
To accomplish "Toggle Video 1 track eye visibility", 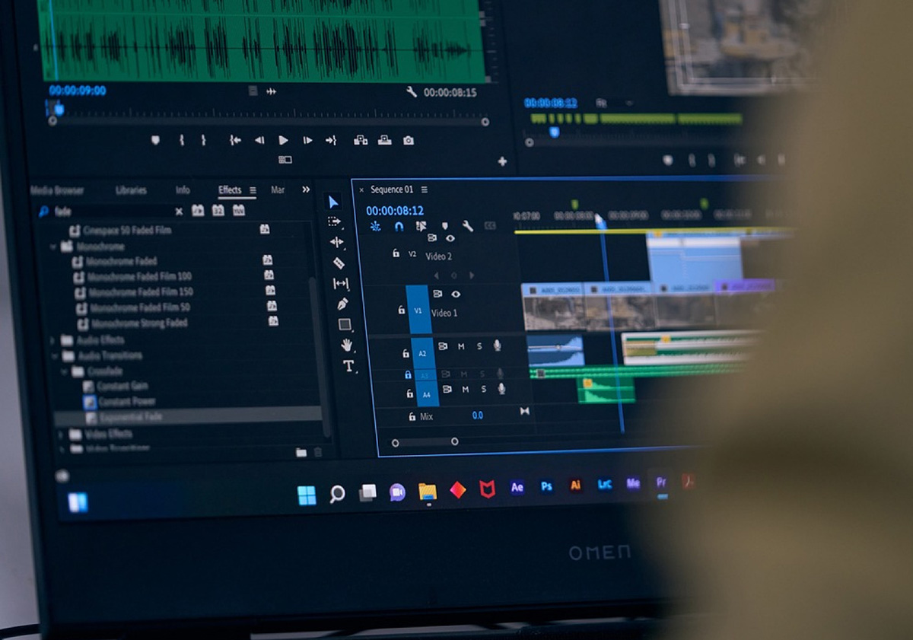I will point(456,295).
